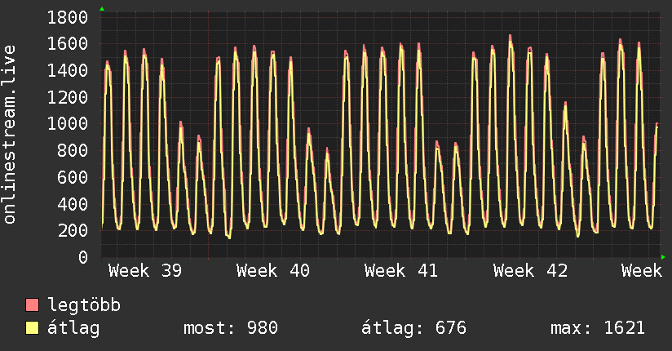Select the Week 41 axis label
The width and height of the screenshot is (672, 351).
401,271
